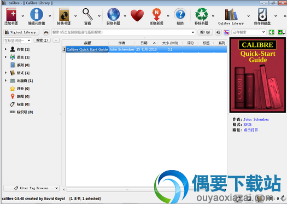Viewport: 287px width, 204px height.
Task: Select the Languages icon in tag browser
Action: tap(13, 57)
